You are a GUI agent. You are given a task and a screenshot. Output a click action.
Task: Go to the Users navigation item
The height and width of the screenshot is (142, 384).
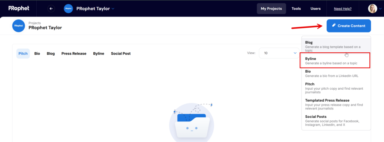coord(315,9)
